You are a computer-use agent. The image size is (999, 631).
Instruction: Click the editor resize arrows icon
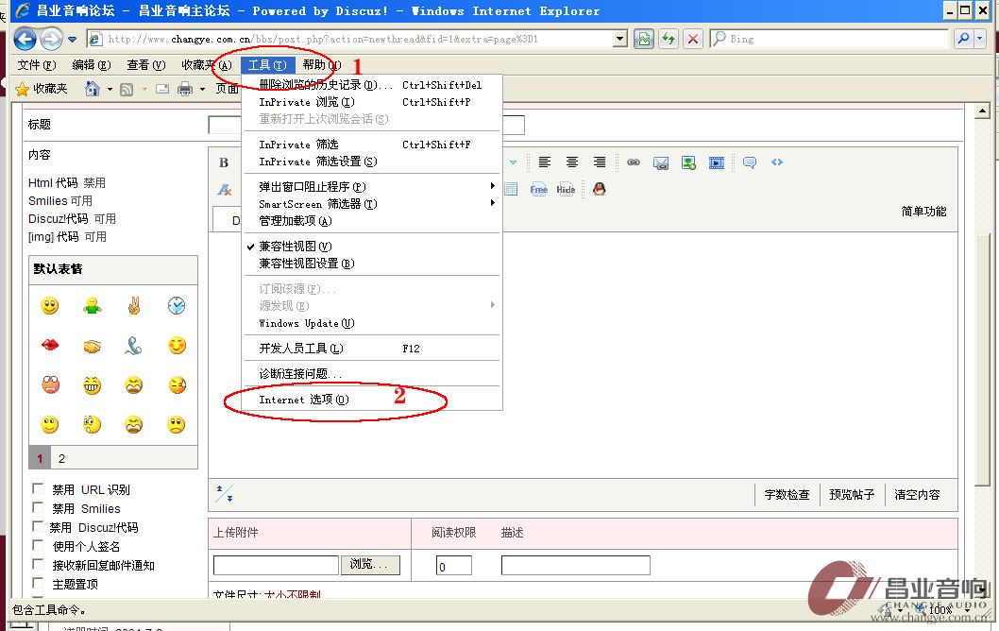click(225, 493)
